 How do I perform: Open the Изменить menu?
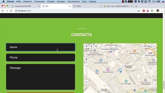[x=28, y=2]
